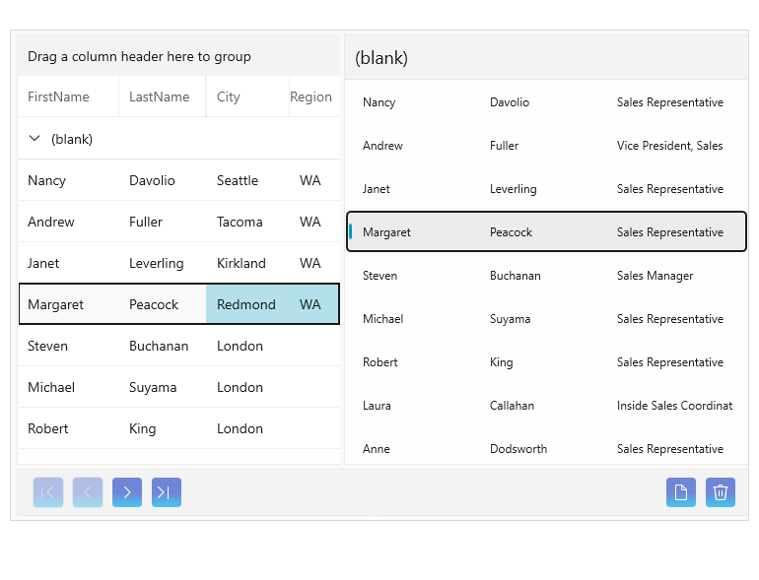Screen dimensions: 759x580
Task: Select Nancy cell in the grid
Action: (68, 180)
